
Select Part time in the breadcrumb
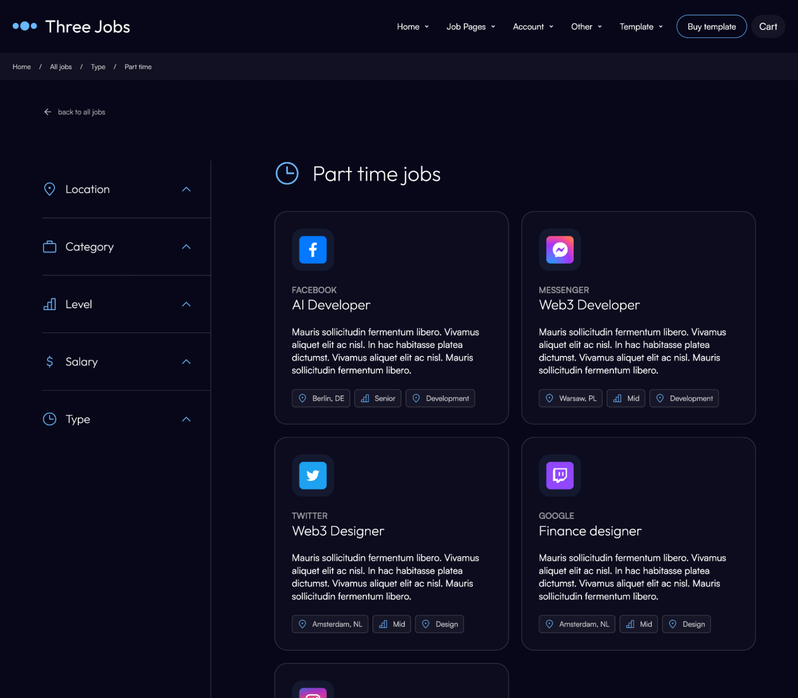point(138,67)
